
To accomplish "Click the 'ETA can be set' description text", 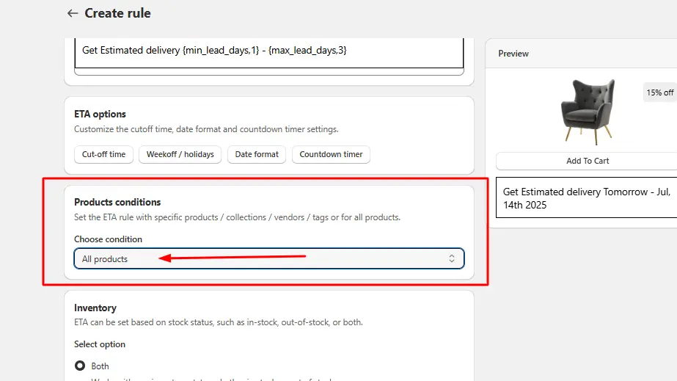I will [219, 322].
